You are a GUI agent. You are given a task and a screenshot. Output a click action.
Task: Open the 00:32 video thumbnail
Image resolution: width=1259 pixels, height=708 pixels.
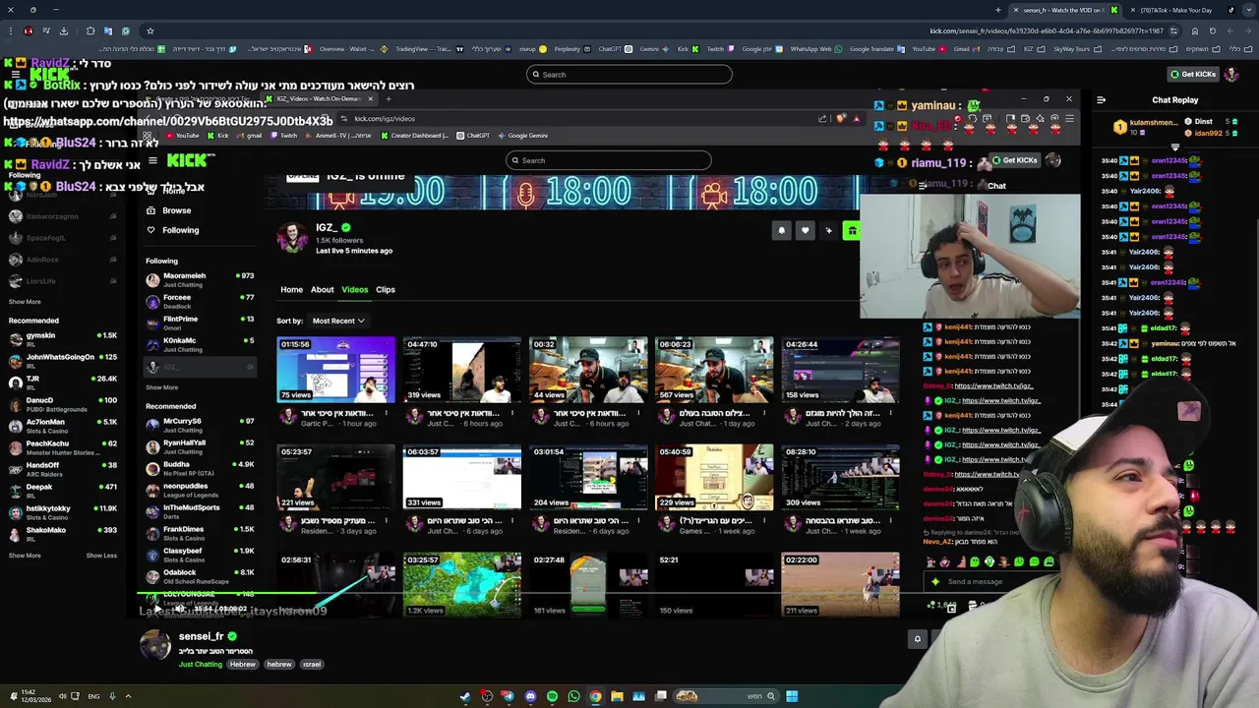pyautogui.click(x=588, y=370)
